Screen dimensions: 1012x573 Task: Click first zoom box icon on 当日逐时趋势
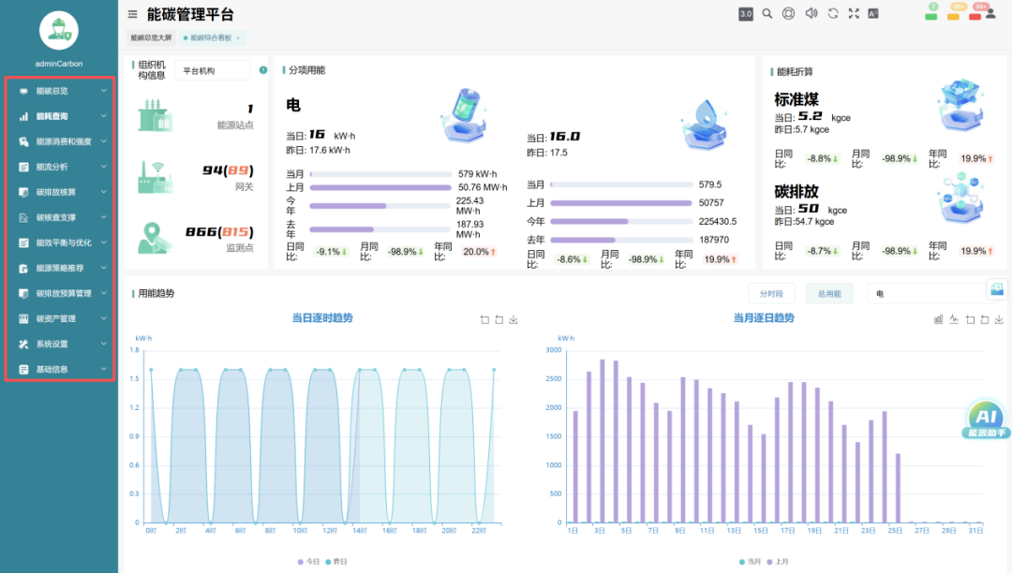484,319
